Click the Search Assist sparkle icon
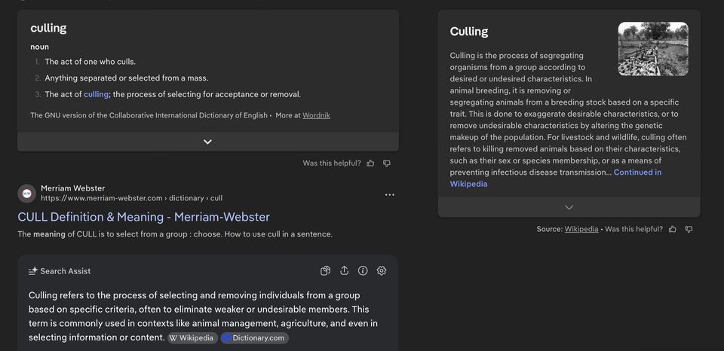 [32, 271]
